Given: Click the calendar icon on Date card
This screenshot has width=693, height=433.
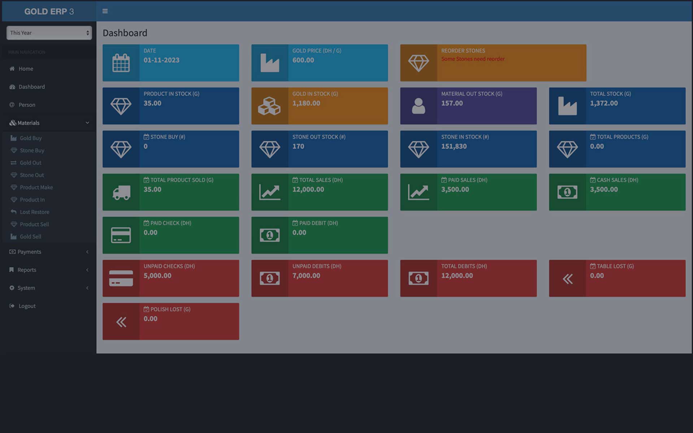Looking at the screenshot, I should 121,63.
